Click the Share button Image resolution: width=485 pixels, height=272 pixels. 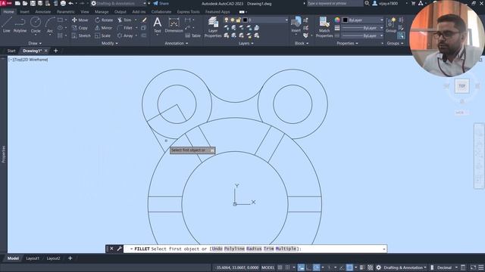tap(161, 3)
